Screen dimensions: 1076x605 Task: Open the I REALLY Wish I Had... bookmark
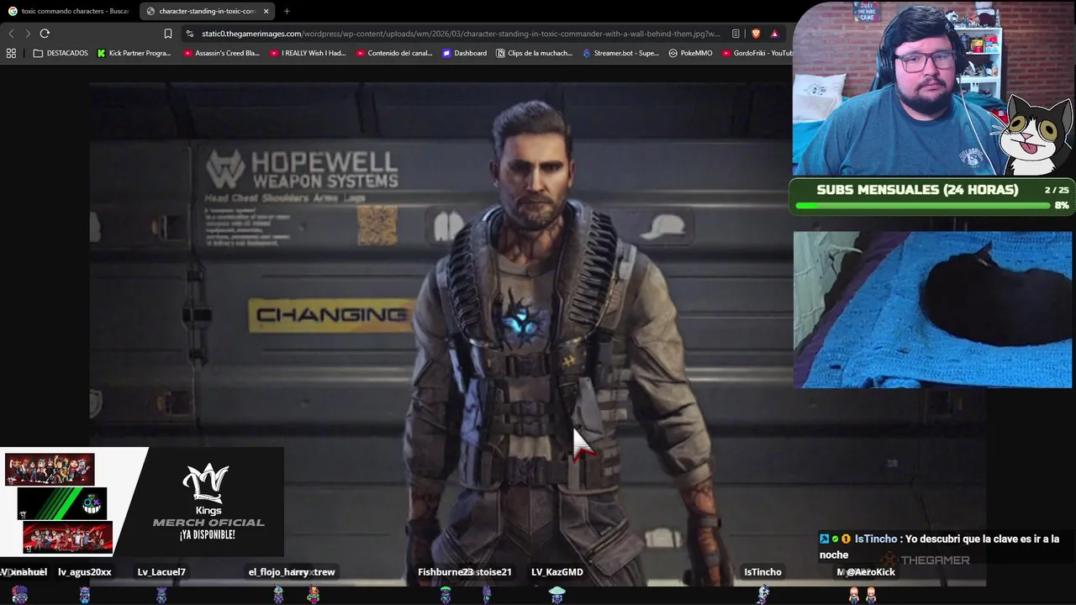pyautogui.click(x=308, y=53)
